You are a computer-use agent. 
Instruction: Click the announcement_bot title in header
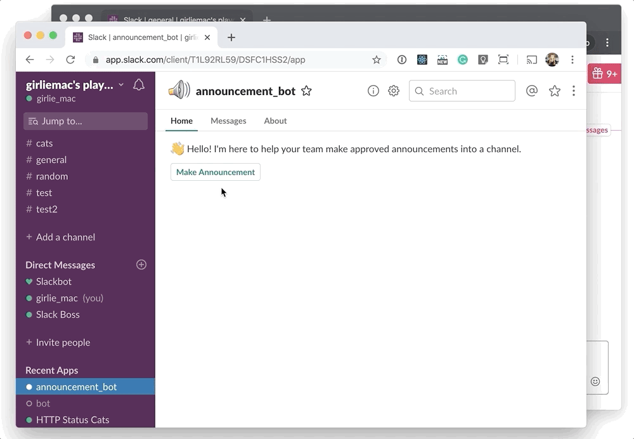tap(245, 91)
